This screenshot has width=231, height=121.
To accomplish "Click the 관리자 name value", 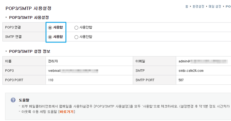I will click(x=53, y=61).
